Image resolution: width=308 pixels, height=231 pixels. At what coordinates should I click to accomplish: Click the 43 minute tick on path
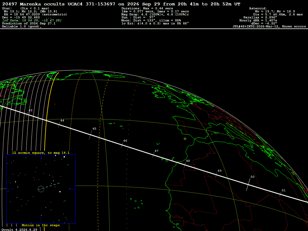(28, 114)
